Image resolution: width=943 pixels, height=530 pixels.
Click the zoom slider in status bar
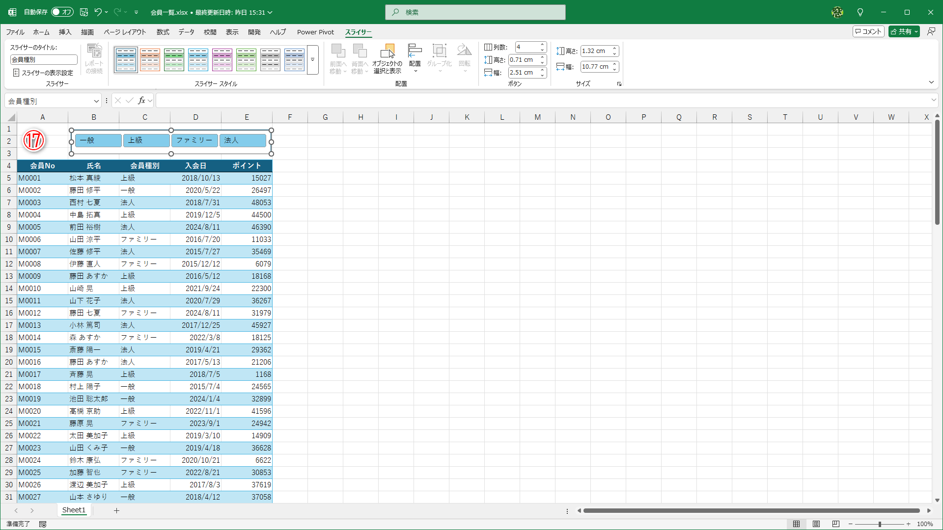(x=880, y=524)
